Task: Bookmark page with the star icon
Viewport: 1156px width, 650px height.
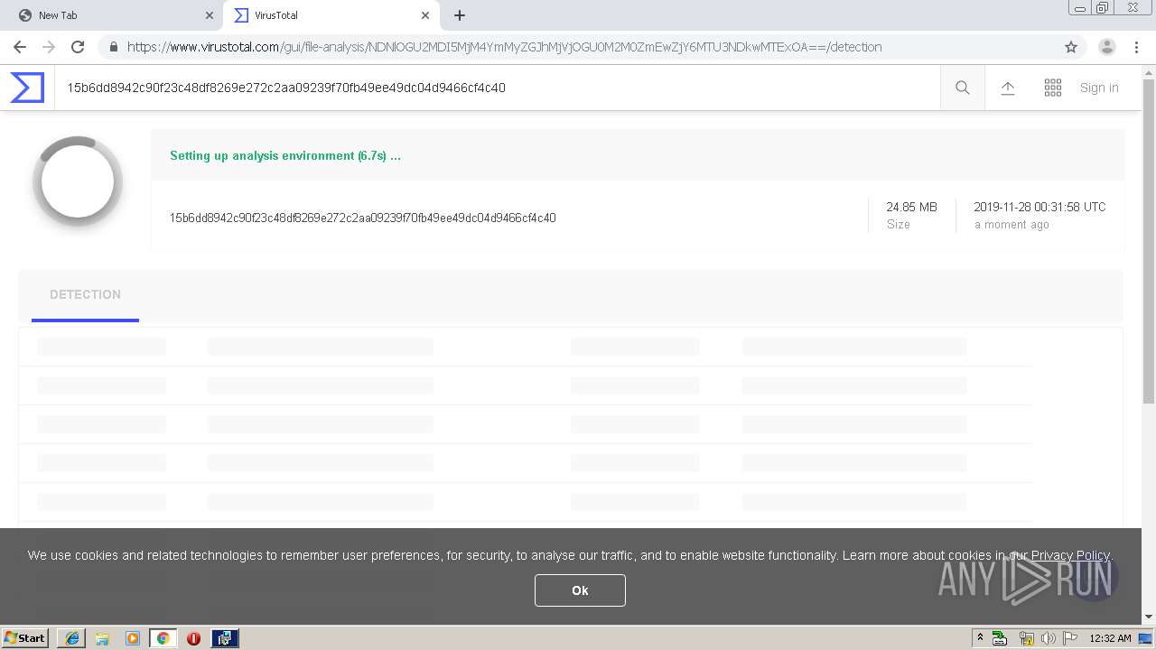Action: point(1071,47)
